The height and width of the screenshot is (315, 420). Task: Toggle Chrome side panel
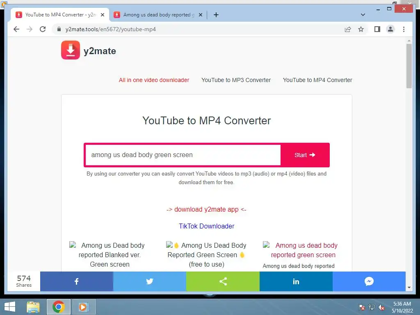tap(377, 29)
